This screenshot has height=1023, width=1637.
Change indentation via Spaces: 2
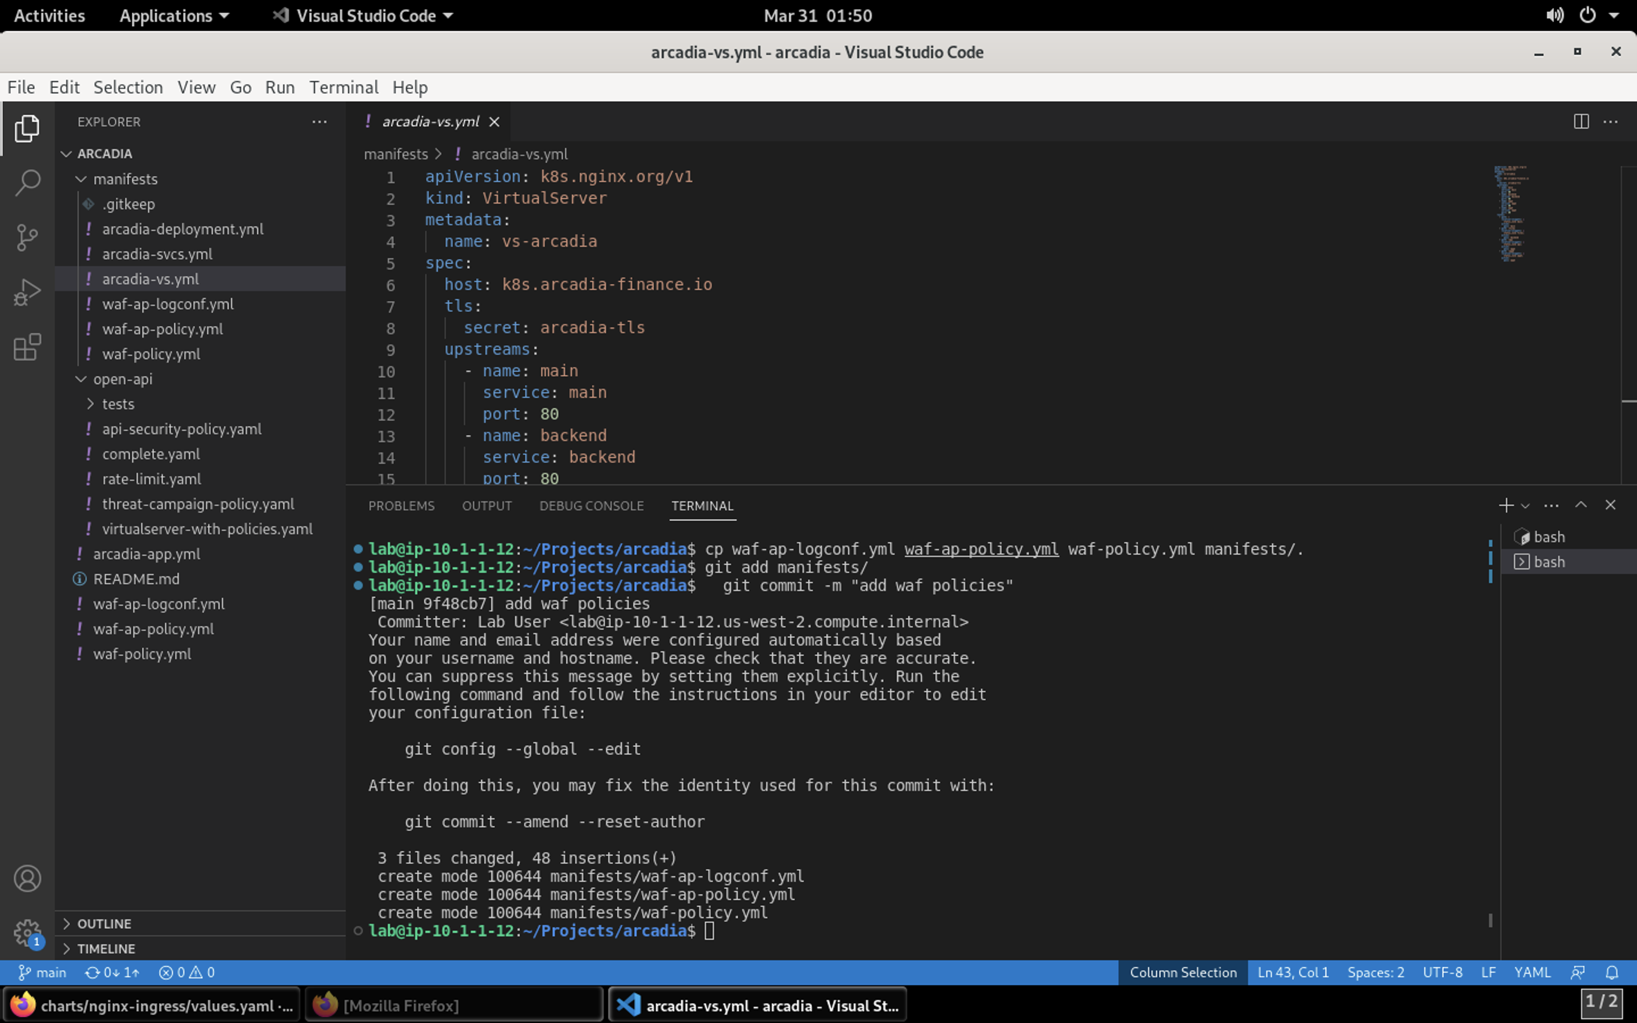1375,972
